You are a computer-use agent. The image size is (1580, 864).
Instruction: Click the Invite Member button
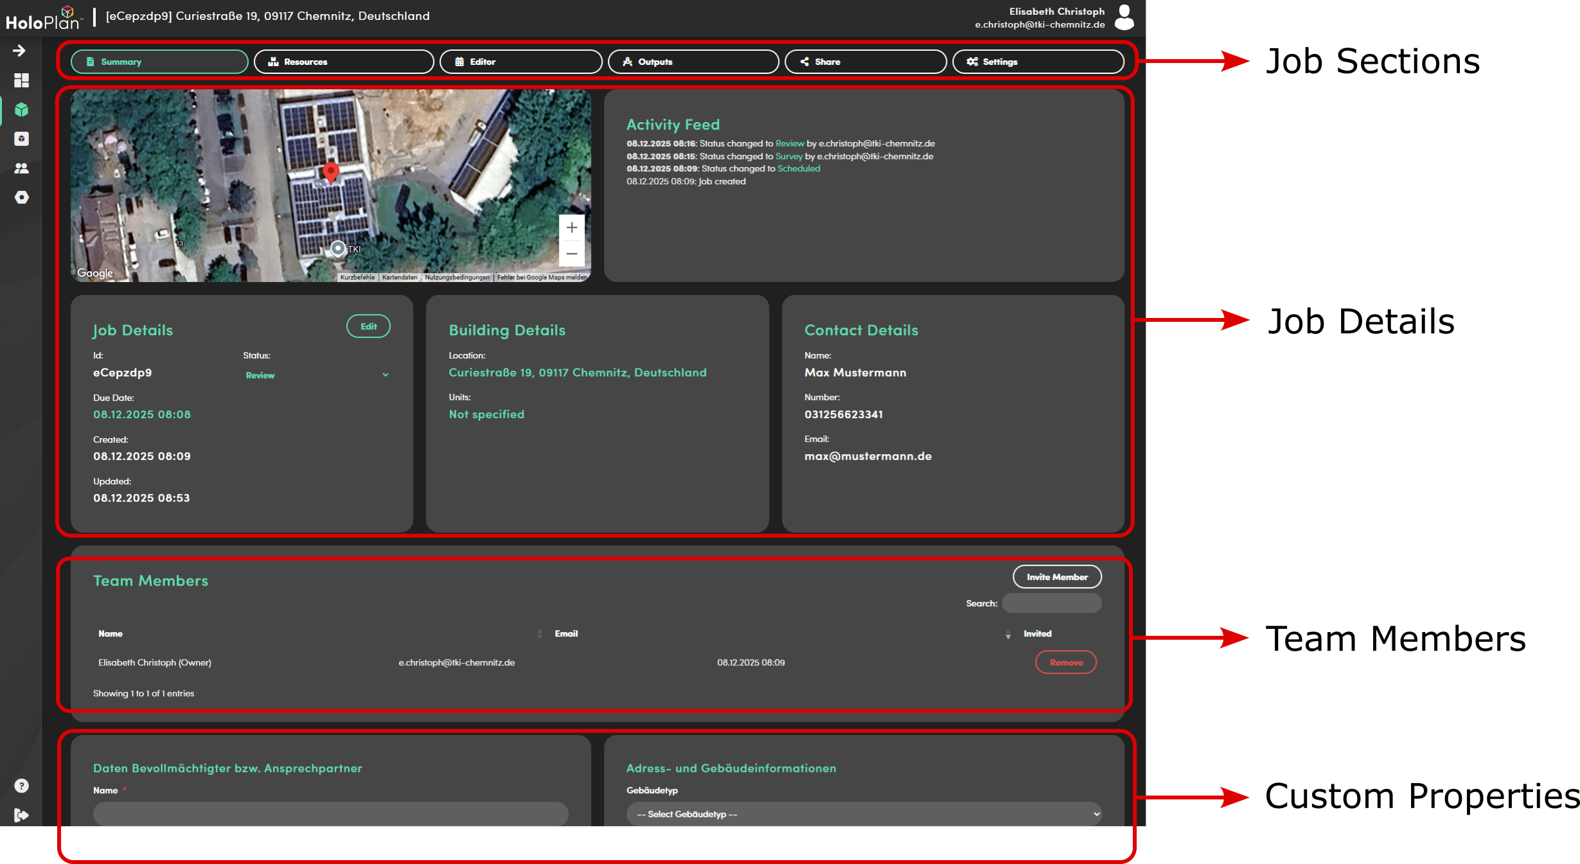[x=1056, y=577]
